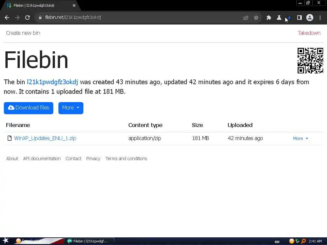Open the About footer link
The width and height of the screenshot is (327, 245).
[12, 159]
